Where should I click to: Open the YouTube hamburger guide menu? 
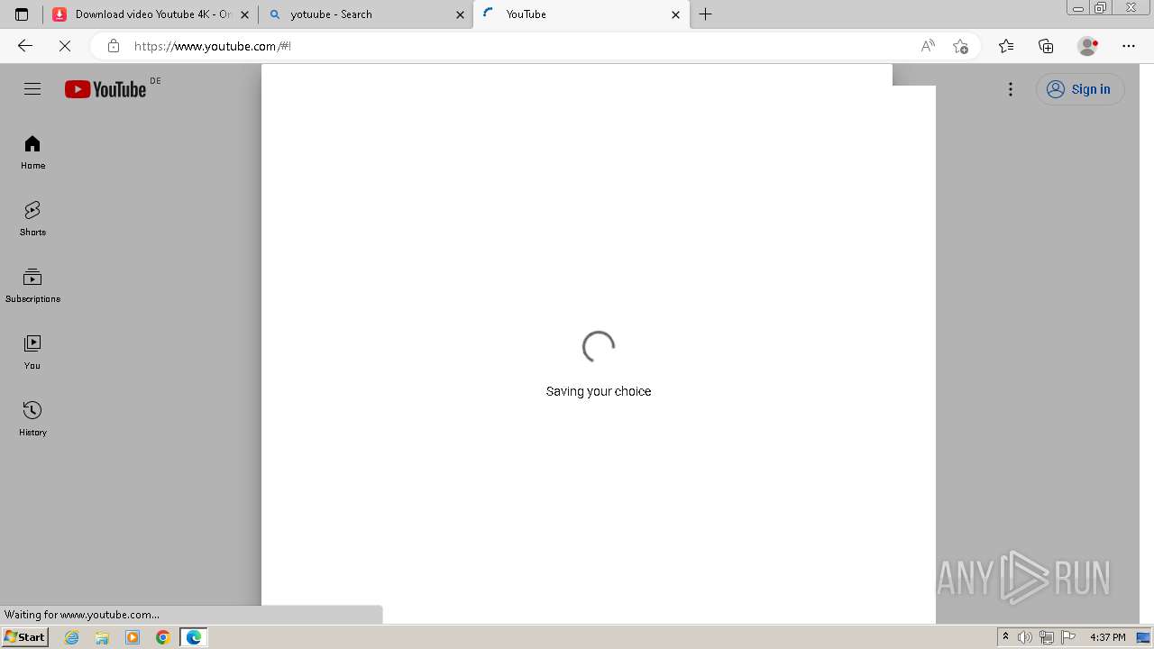point(32,88)
